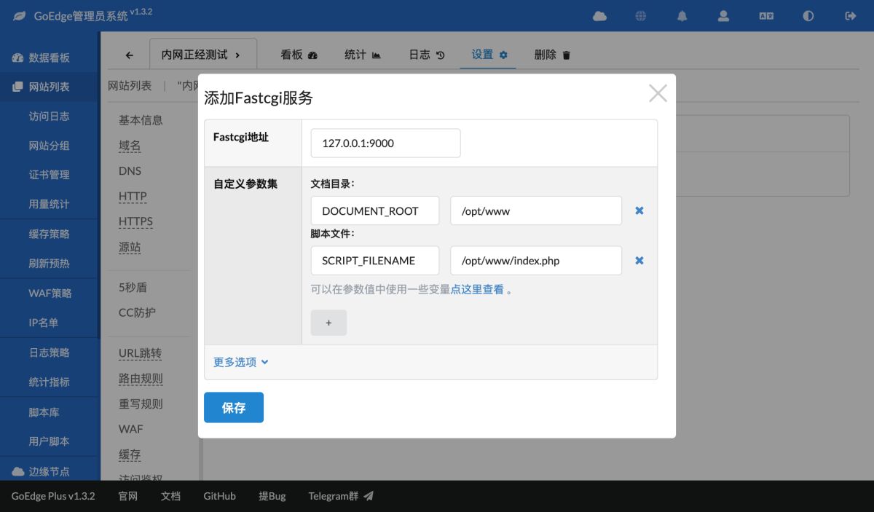The image size is (874, 512).
Task: Open 5秒盾 settings item
Action: click(133, 287)
